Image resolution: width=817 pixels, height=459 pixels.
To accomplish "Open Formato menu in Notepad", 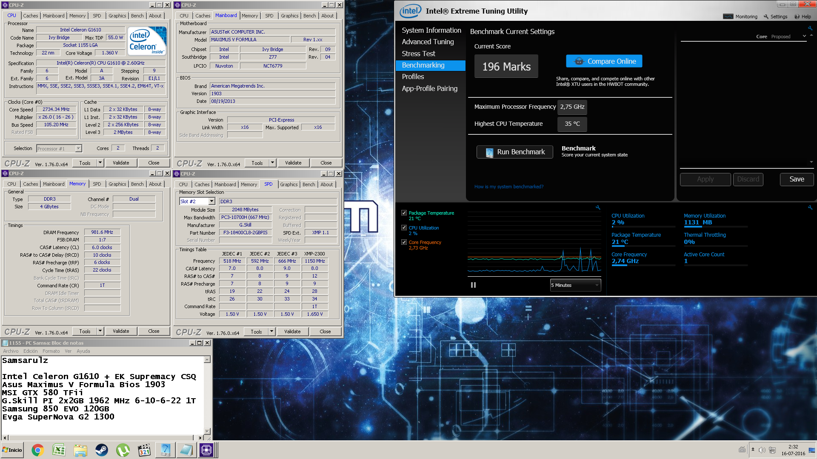I will (51, 351).
